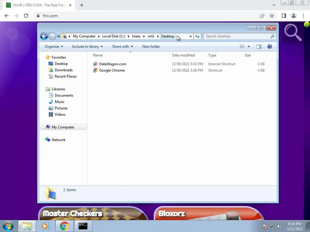This screenshot has width=310, height=232.
Task: Expand the arrow after My Computer breadcrumb
Action: point(99,36)
